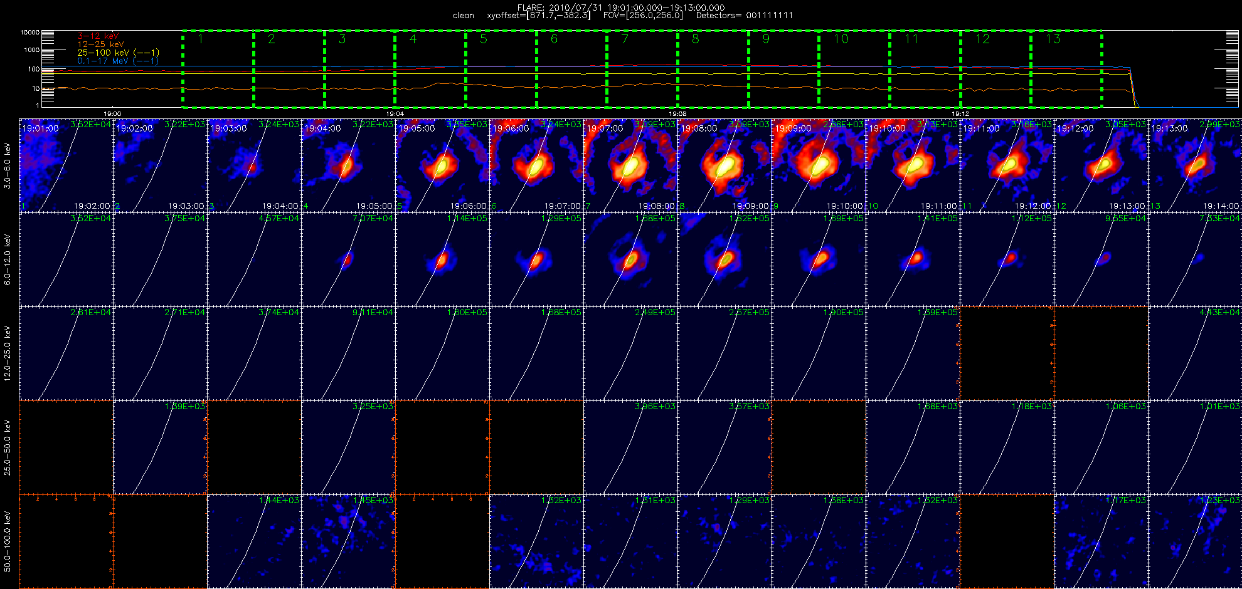Open the 12-25 keV image labeled 2.61E+04

coord(66,353)
